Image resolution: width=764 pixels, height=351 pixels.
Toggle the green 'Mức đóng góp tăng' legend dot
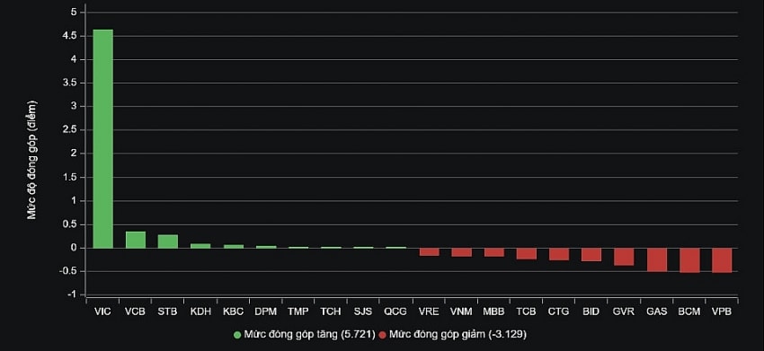tap(237, 335)
